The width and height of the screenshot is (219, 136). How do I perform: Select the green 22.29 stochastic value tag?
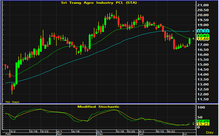[203, 121]
